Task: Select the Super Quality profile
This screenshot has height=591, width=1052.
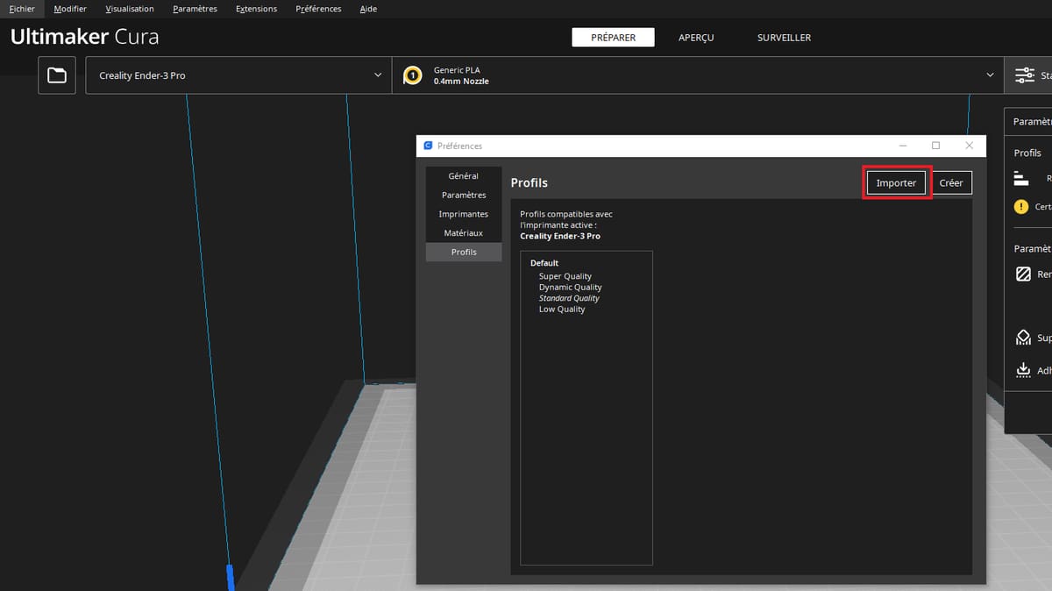Action: 565,276
